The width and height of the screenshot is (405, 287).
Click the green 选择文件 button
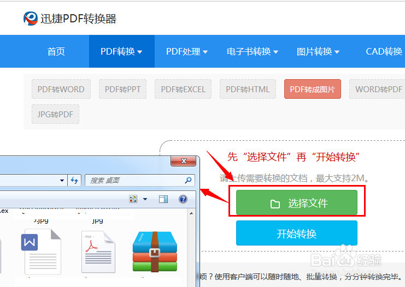[x=297, y=202]
